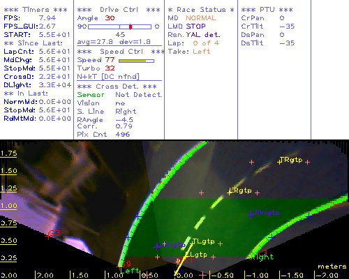This screenshot has height=279, width=349.
Task: Click the red G3 marker
Action: coord(53,234)
